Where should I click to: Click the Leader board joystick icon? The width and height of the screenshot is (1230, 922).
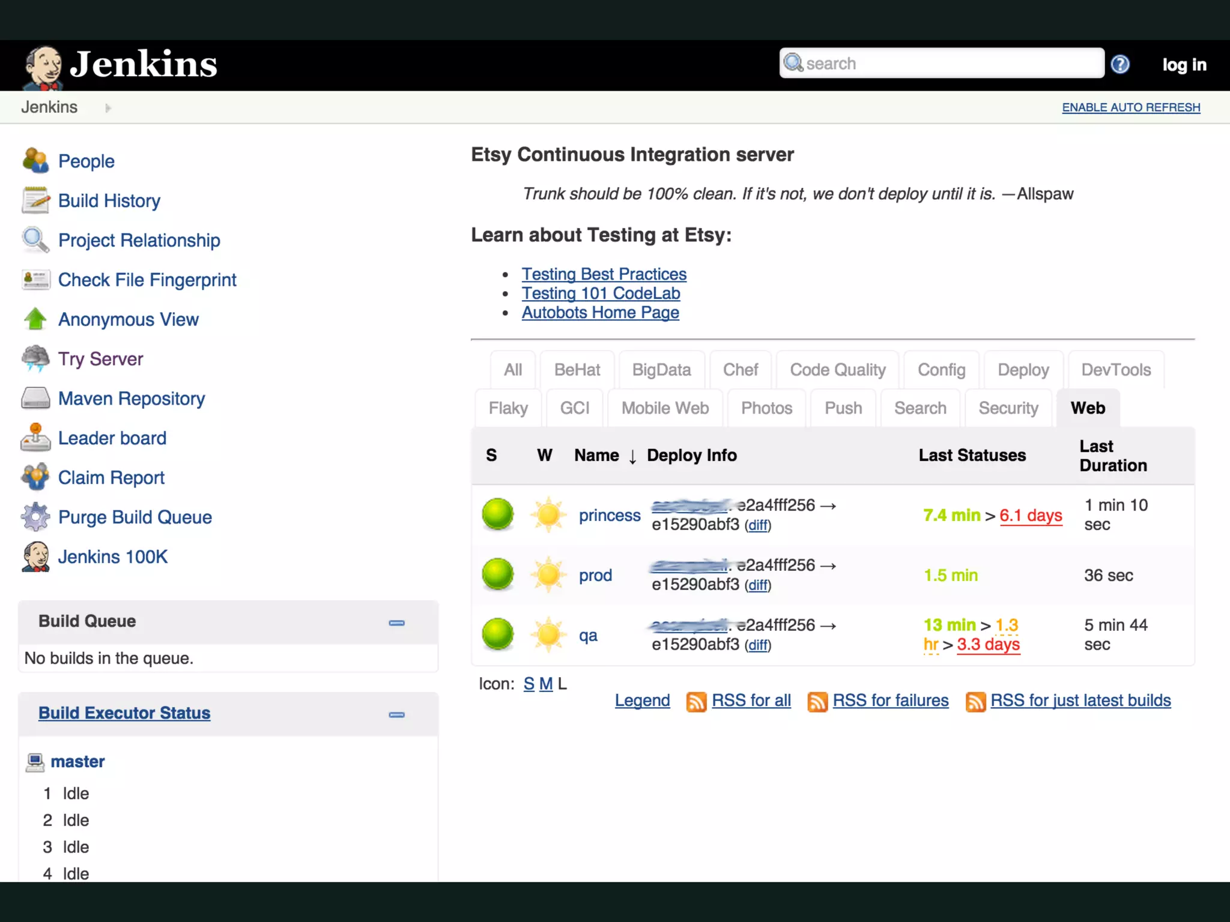coord(35,438)
